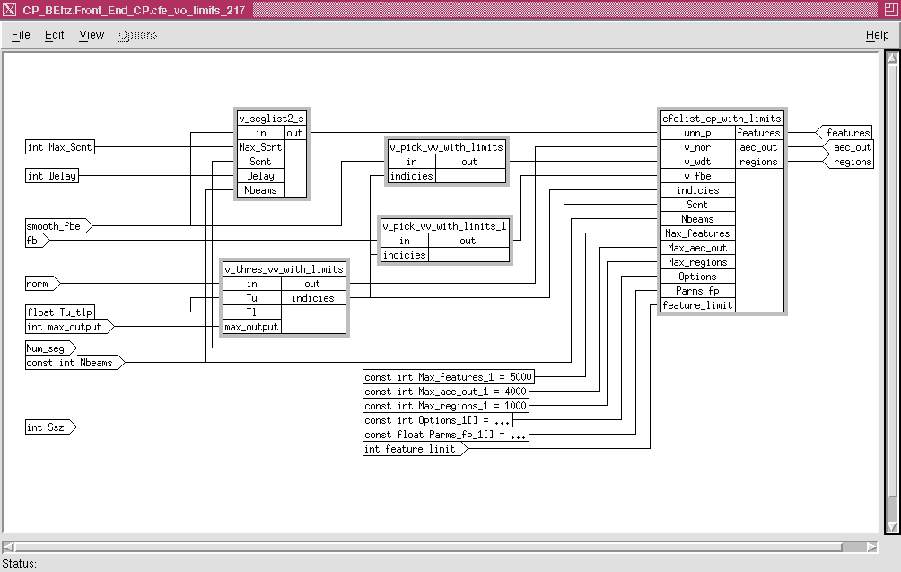This screenshot has width=901, height=572.
Task: Select the regions output port
Action: (x=849, y=162)
